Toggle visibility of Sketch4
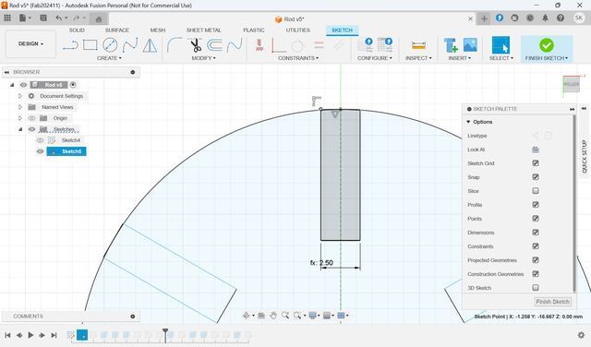591x347 pixels. pos(40,140)
